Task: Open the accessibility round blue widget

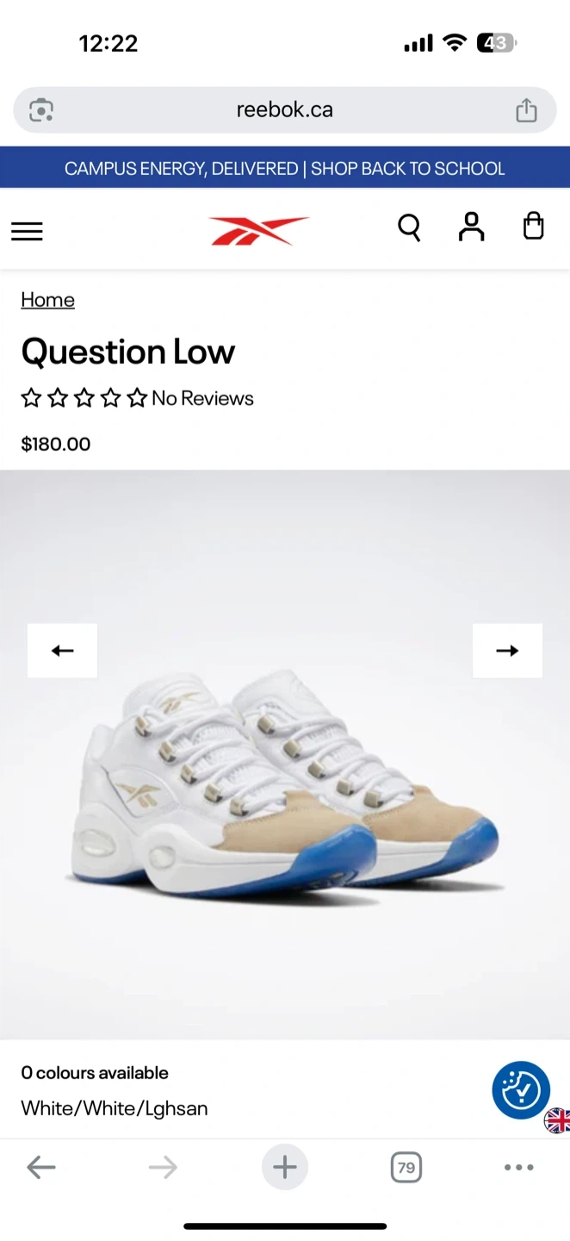Action: 521,1090
